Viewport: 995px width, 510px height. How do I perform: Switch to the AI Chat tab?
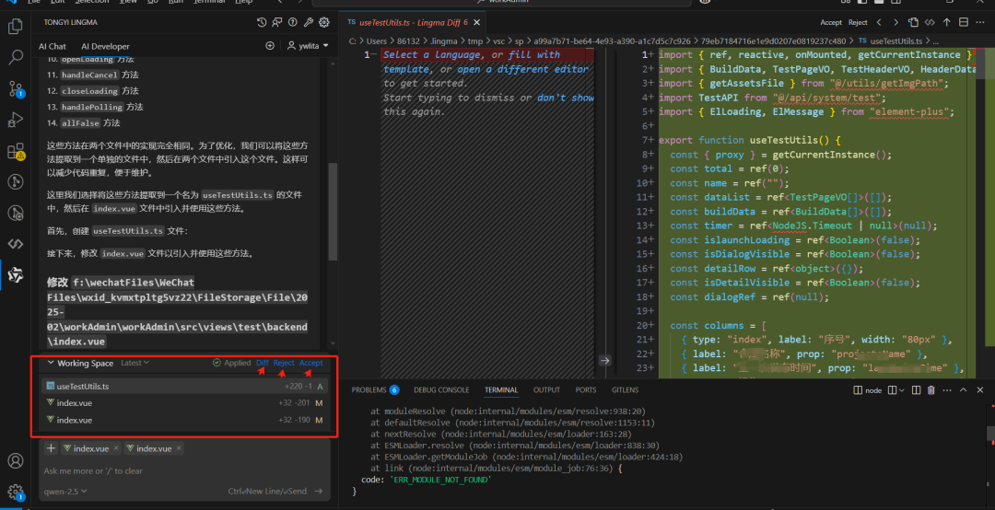pos(52,46)
